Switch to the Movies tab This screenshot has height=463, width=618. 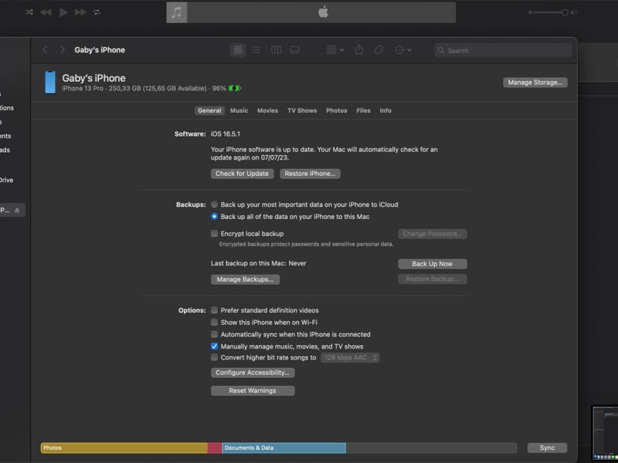267,110
